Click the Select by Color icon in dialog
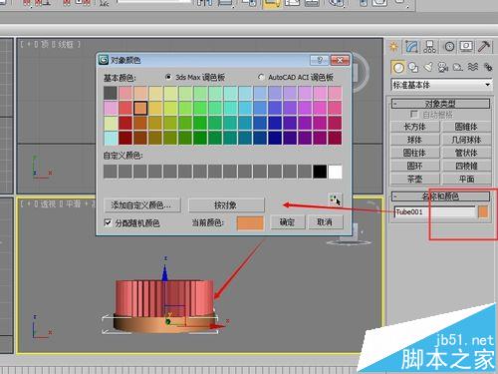This screenshot has width=498, height=374. click(x=335, y=199)
